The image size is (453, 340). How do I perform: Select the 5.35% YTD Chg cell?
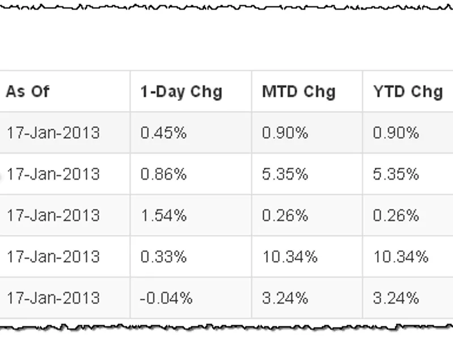(396, 175)
